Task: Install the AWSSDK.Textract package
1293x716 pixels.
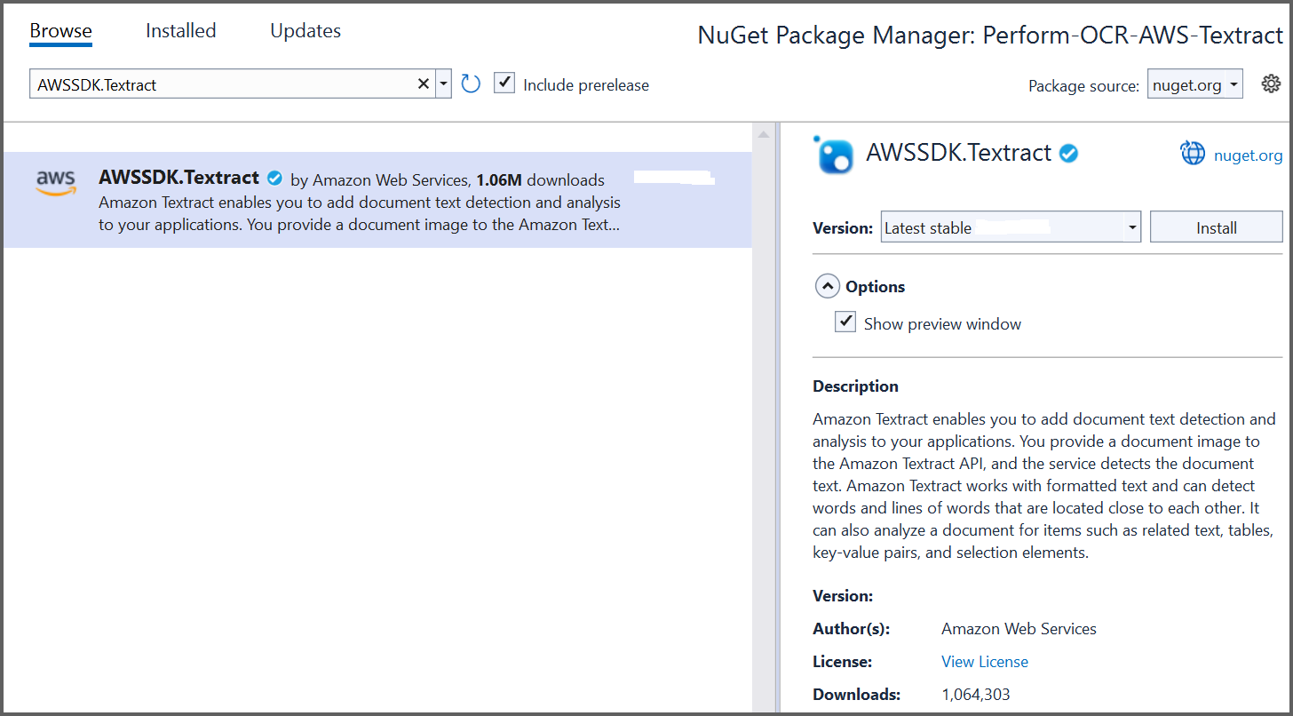Action: coord(1216,227)
